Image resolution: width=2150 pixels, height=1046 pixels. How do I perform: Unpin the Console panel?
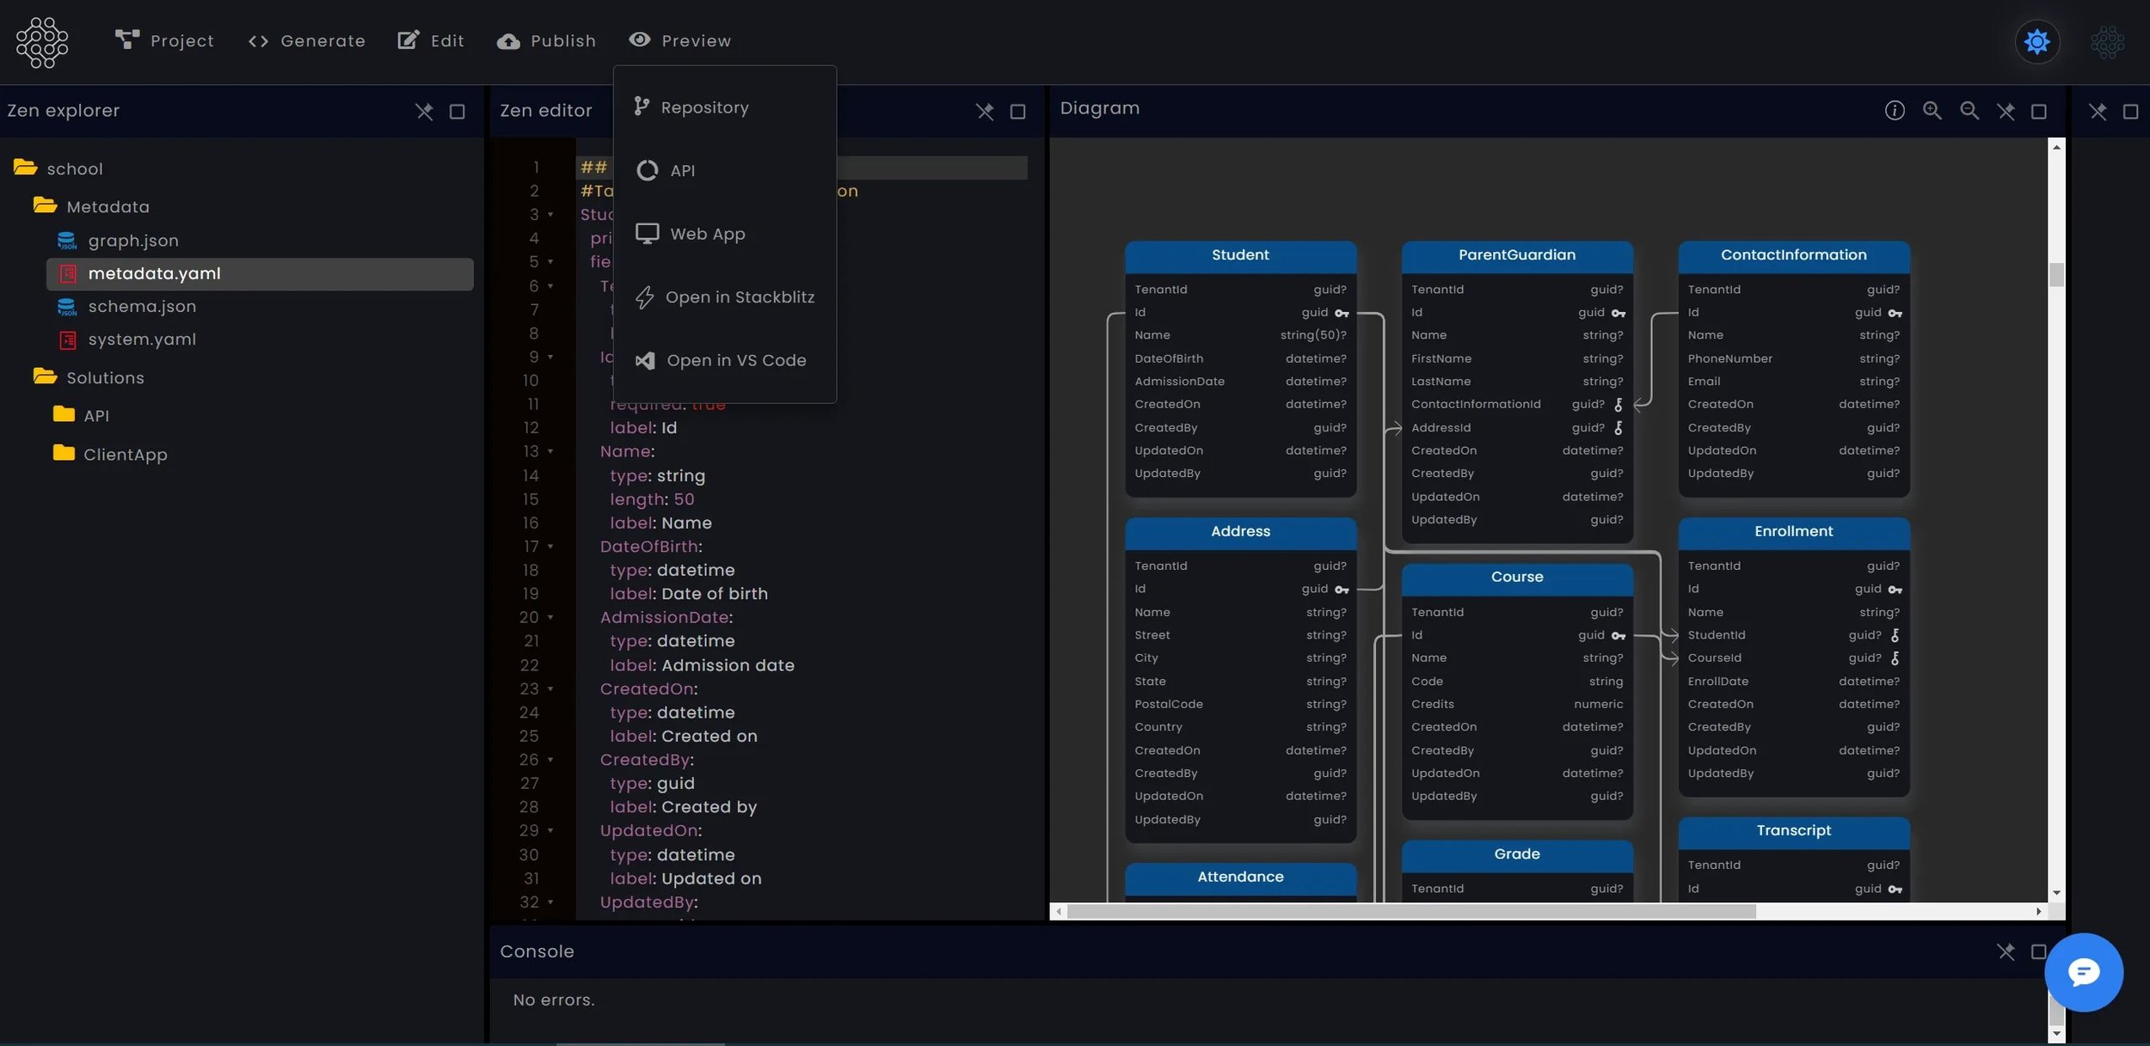pyautogui.click(x=2006, y=951)
